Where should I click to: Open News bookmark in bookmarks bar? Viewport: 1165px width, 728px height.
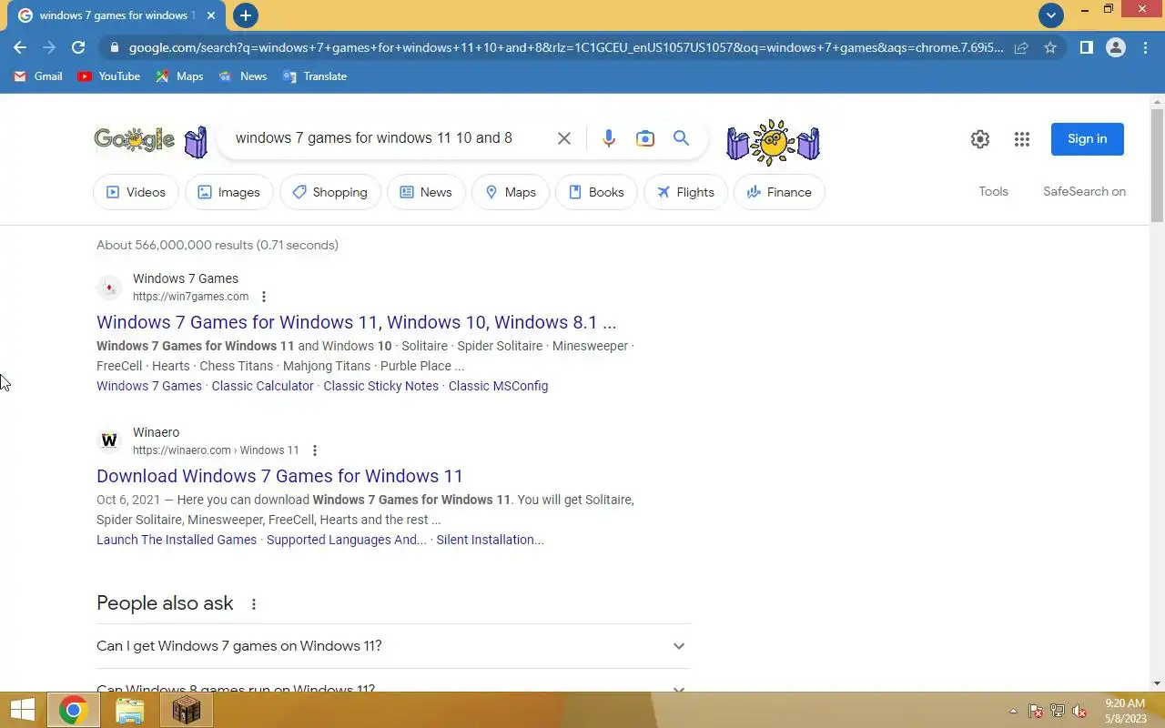(243, 76)
